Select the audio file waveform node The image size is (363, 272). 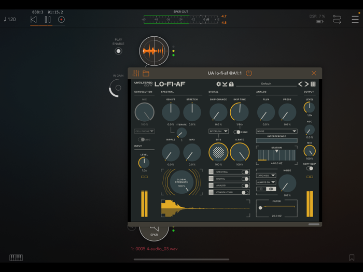(x=154, y=51)
